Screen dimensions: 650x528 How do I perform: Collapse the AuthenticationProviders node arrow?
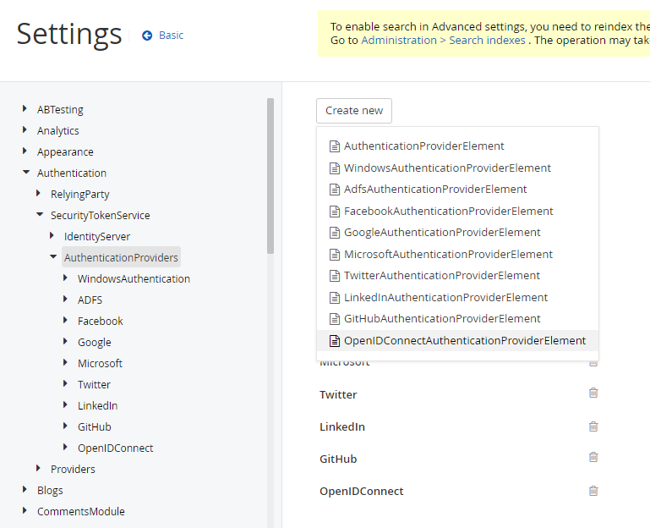pos(53,256)
